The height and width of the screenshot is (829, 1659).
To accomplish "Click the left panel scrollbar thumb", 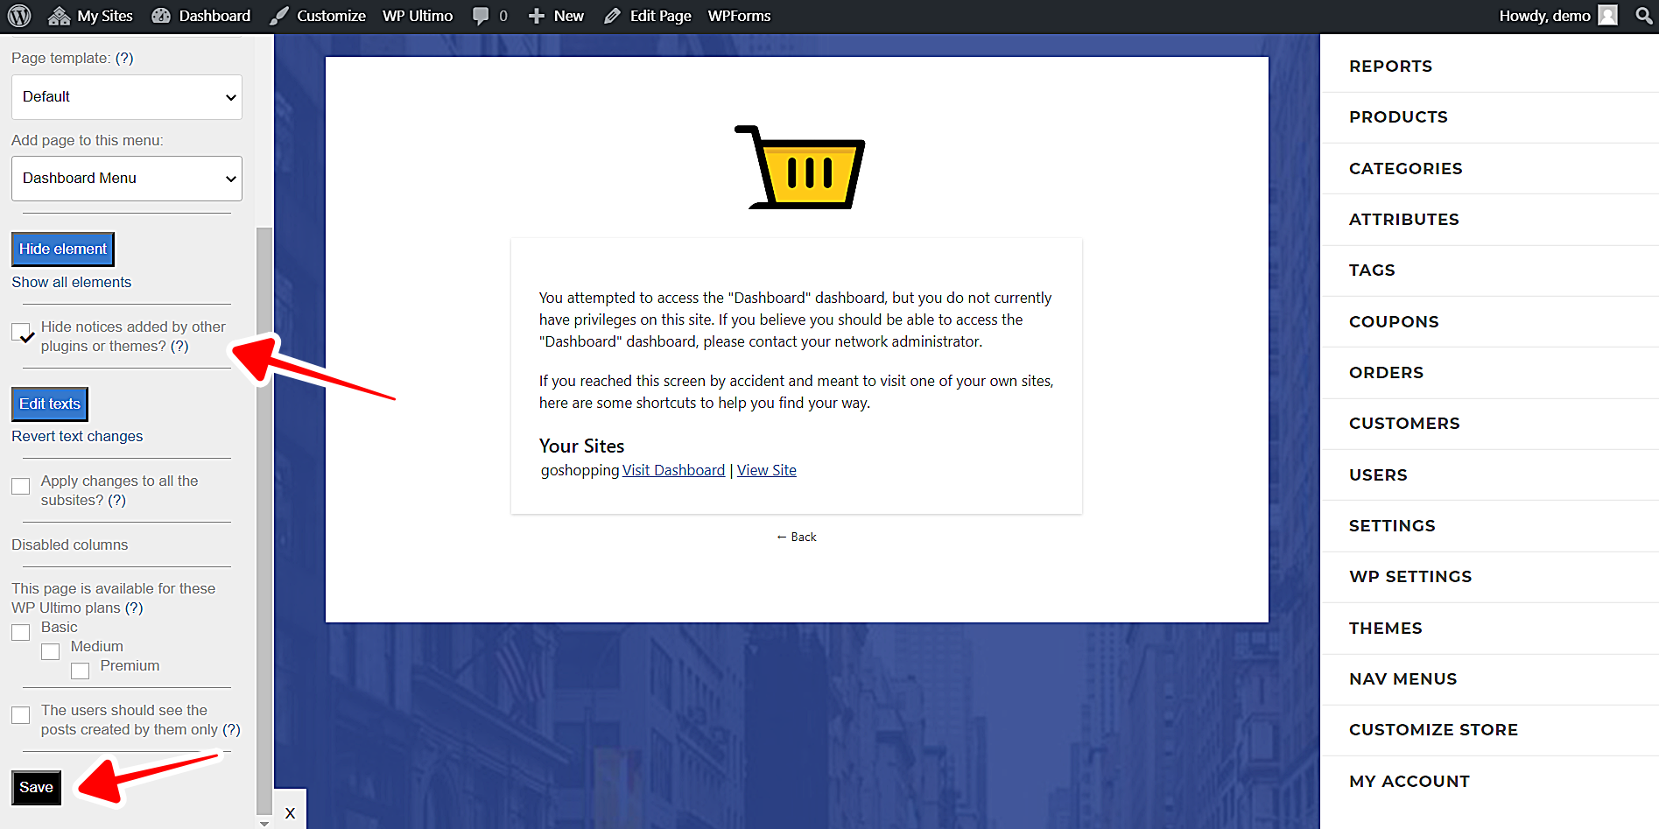I will 264,521.
